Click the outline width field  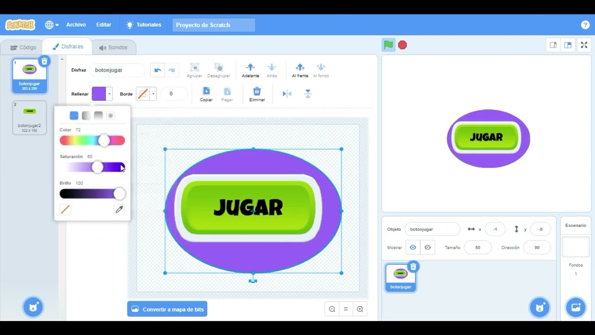[x=174, y=94]
